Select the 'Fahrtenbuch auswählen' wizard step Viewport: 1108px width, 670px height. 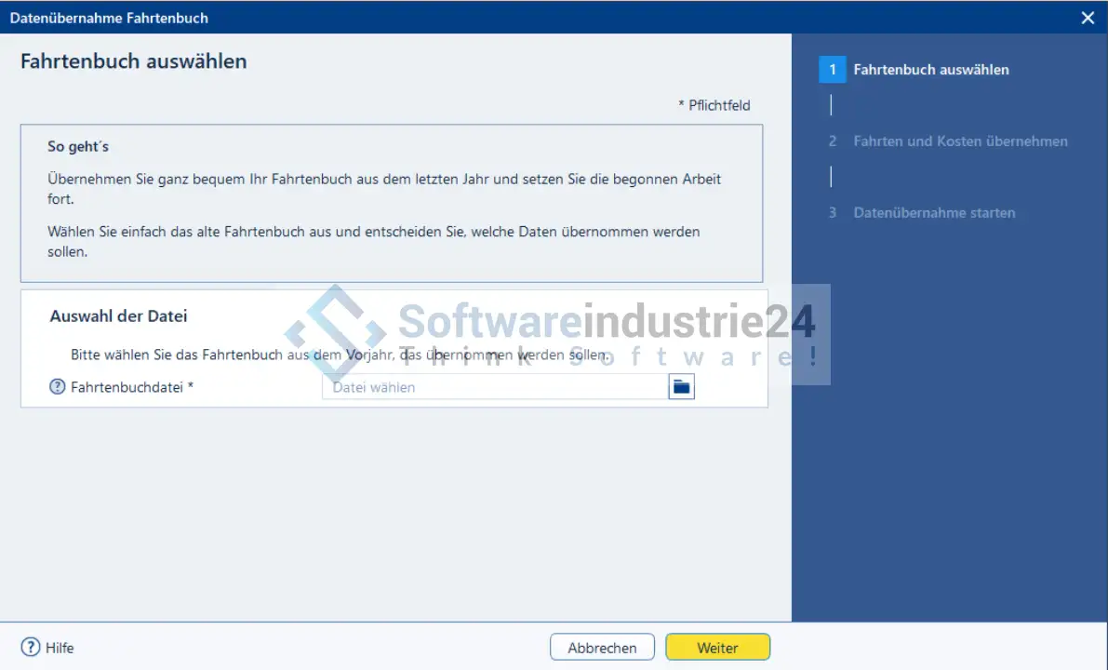[x=930, y=70]
